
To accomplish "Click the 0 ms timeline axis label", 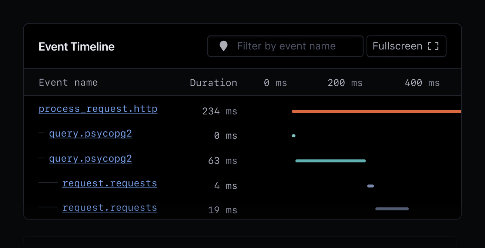I will pos(275,83).
